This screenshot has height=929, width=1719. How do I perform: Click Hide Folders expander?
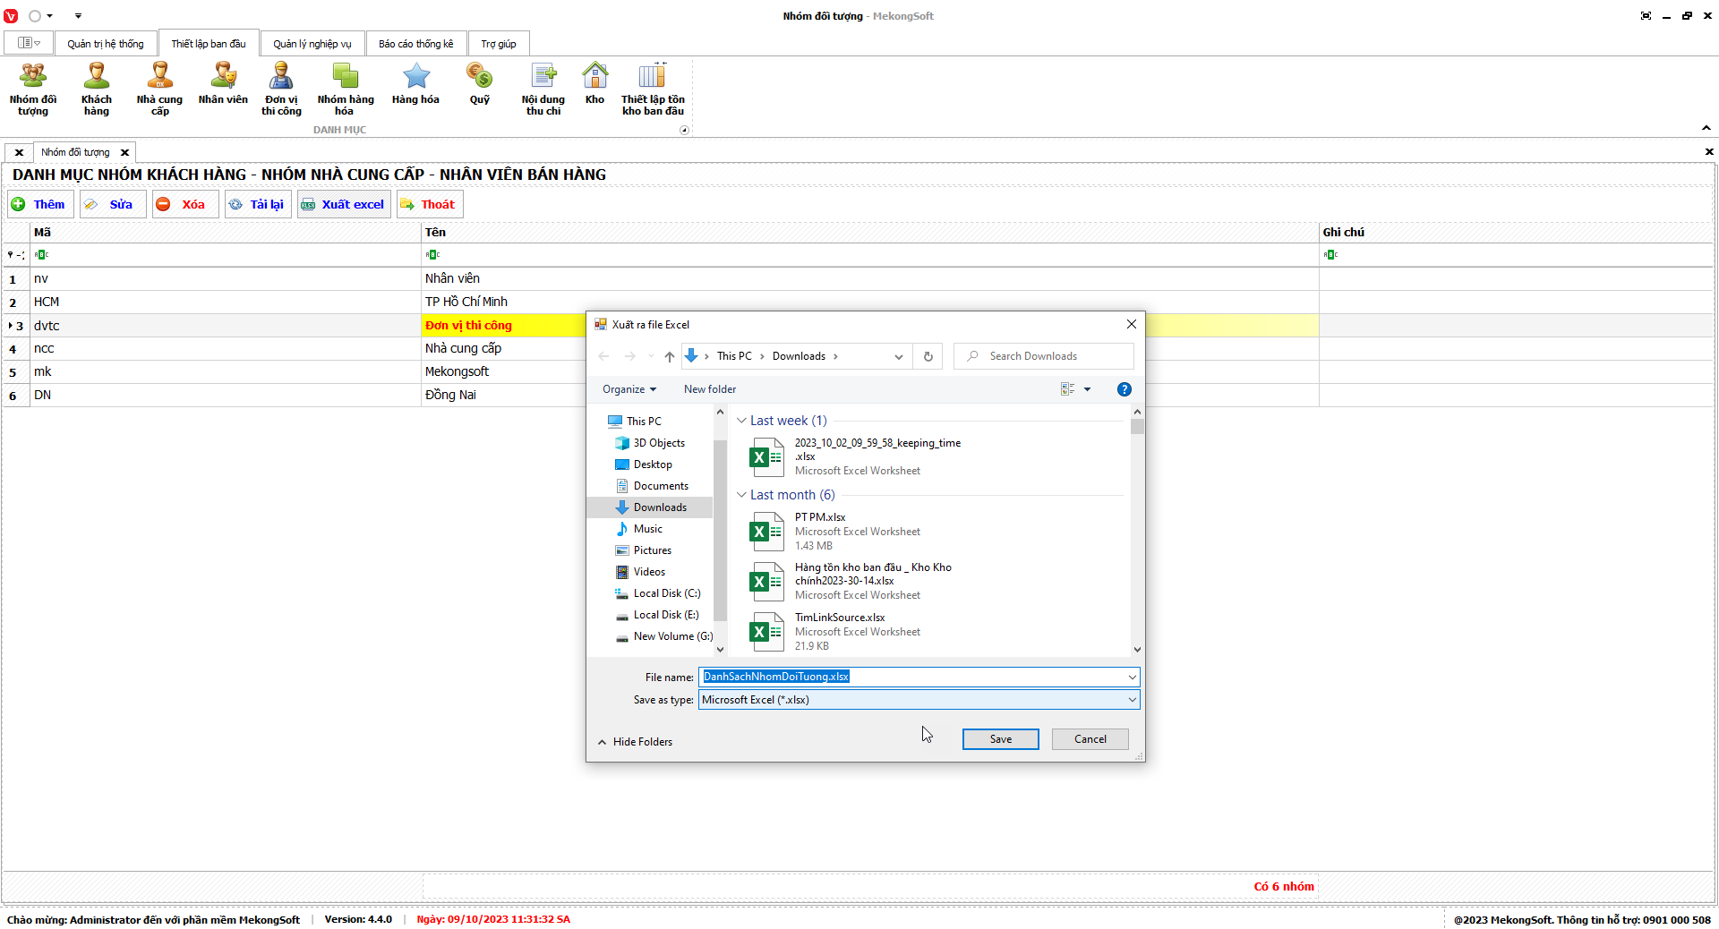pyautogui.click(x=635, y=742)
